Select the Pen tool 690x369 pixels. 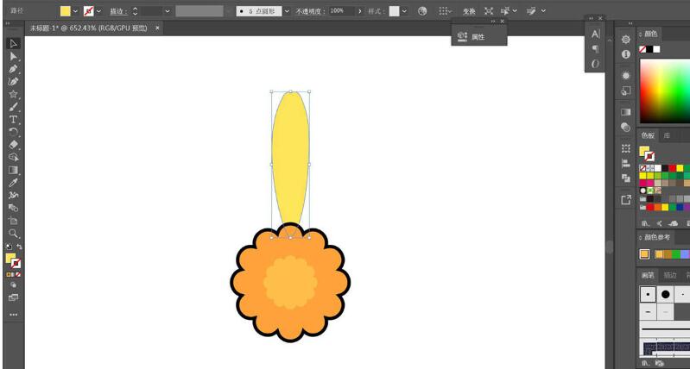pos(14,69)
